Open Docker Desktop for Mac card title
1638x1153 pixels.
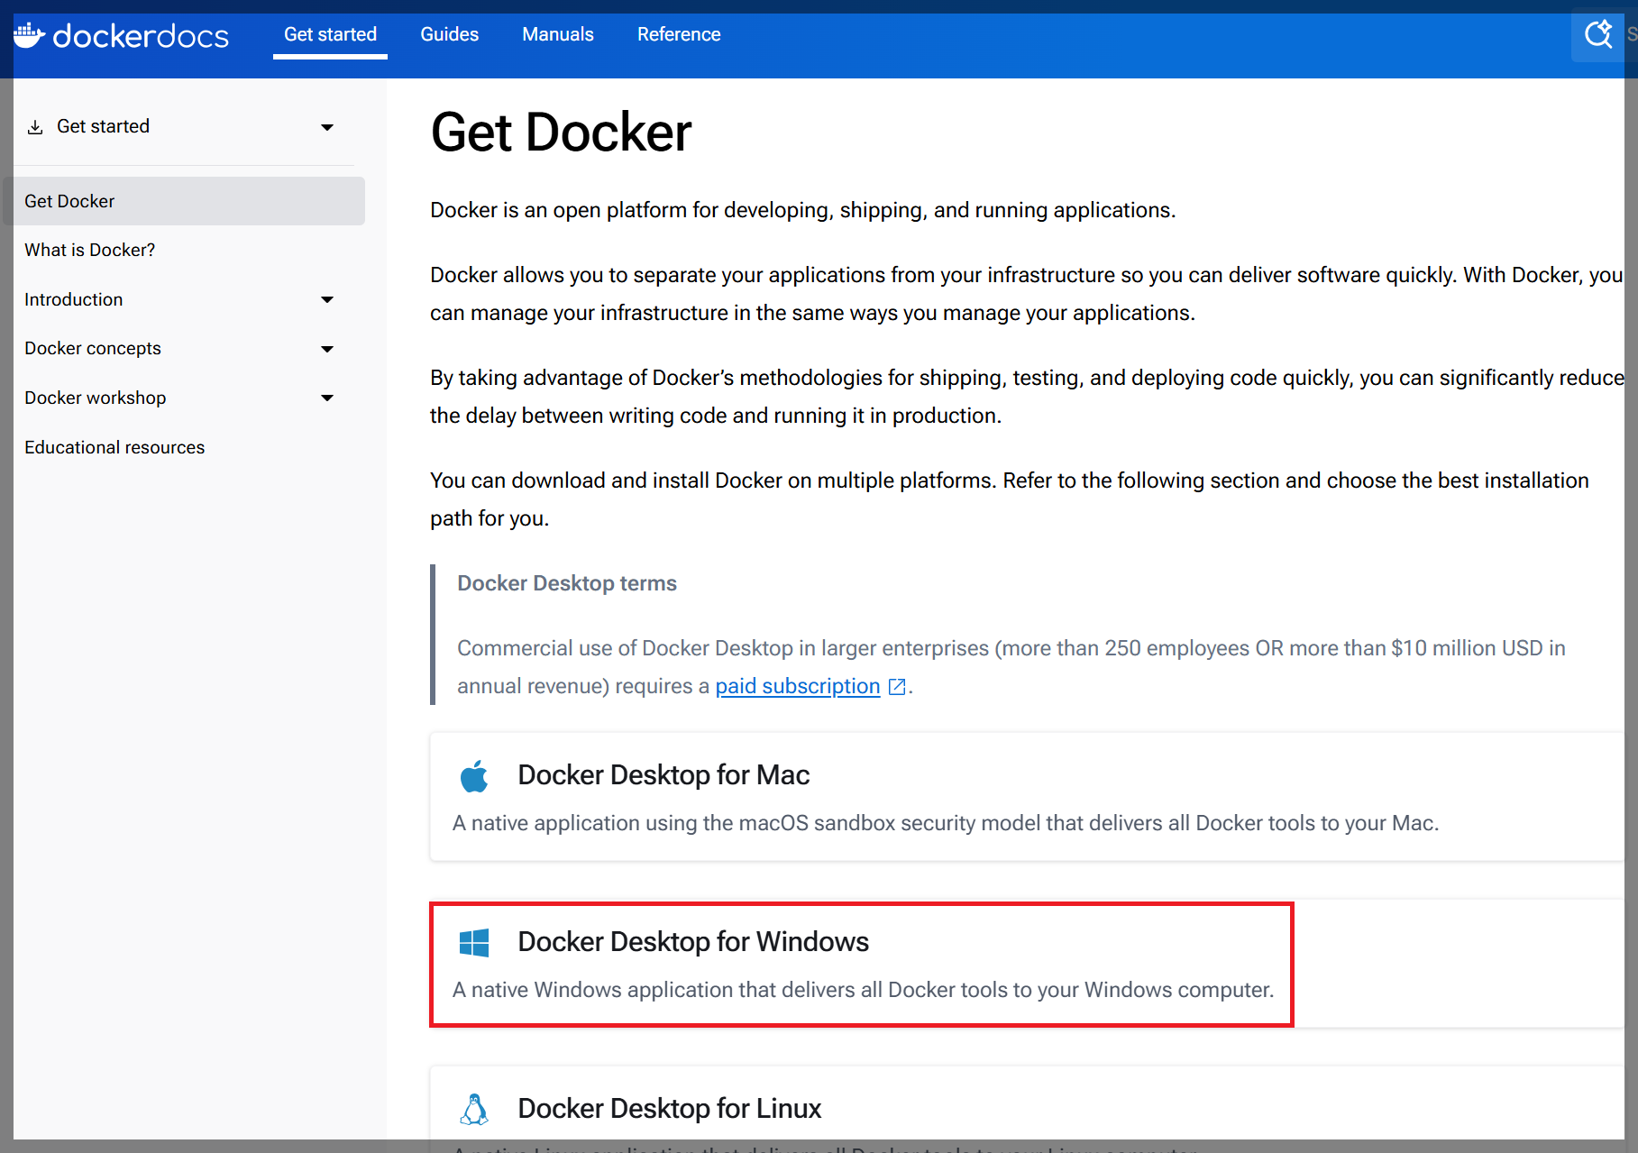pyautogui.click(x=663, y=775)
